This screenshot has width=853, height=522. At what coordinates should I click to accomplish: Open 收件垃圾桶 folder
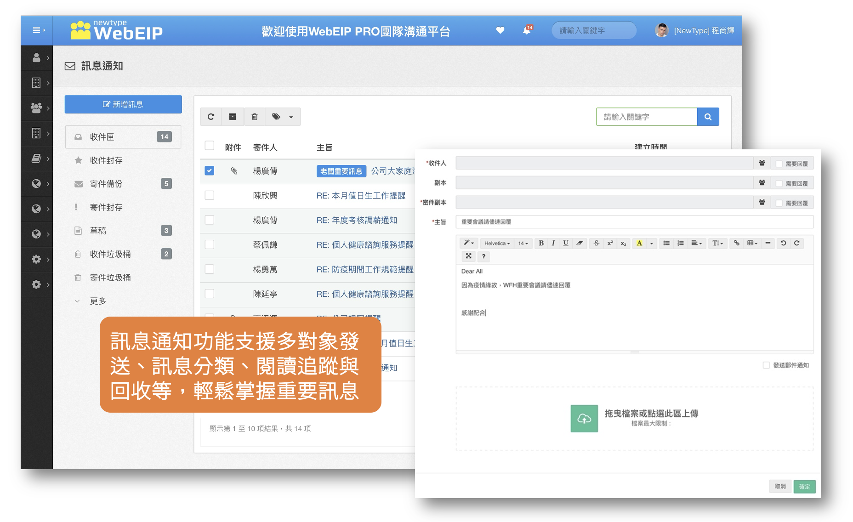pyautogui.click(x=123, y=254)
